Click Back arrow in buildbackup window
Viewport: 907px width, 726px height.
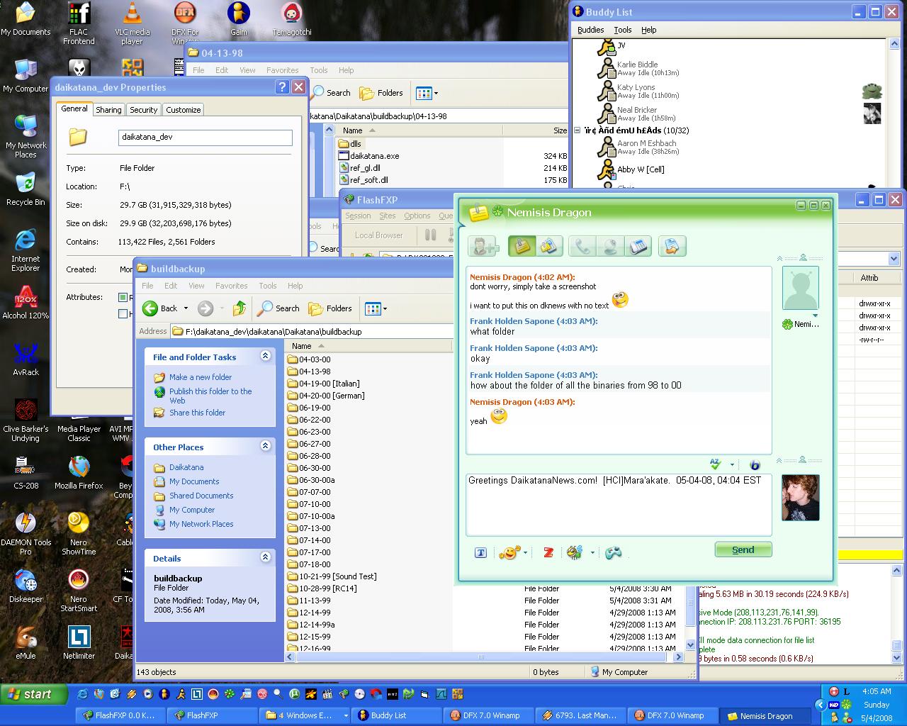click(159, 308)
